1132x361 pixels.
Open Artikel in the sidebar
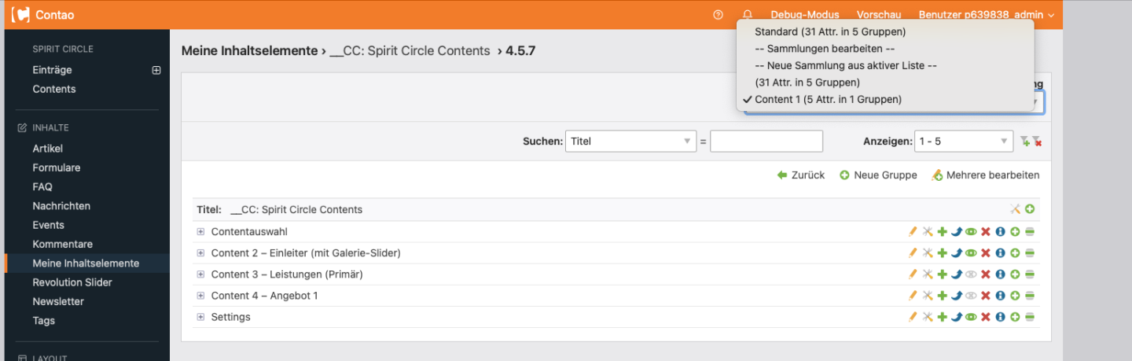click(x=47, y=149)
